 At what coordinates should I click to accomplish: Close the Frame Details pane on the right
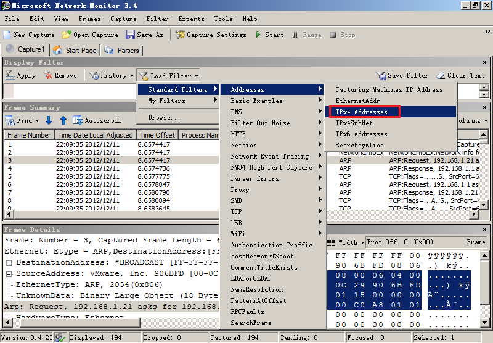coord(484,229)
